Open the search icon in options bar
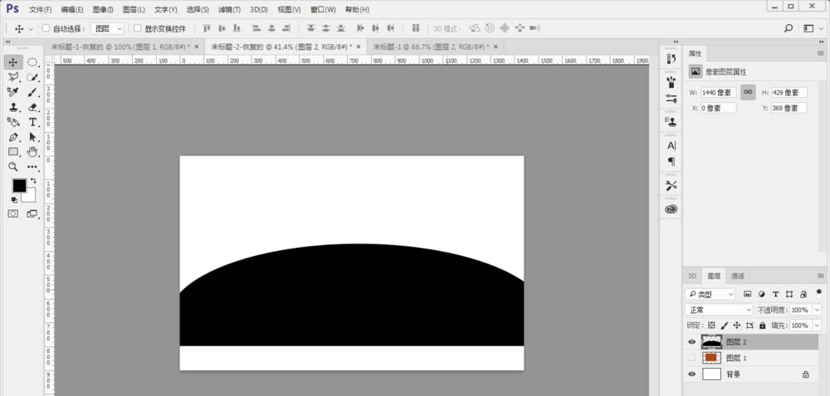This screenshot has width=830, height=396. click(788, 28)
